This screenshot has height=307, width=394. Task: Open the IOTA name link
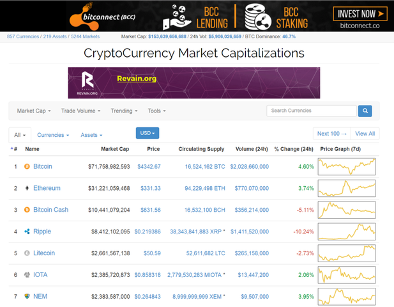coord(40,274)
